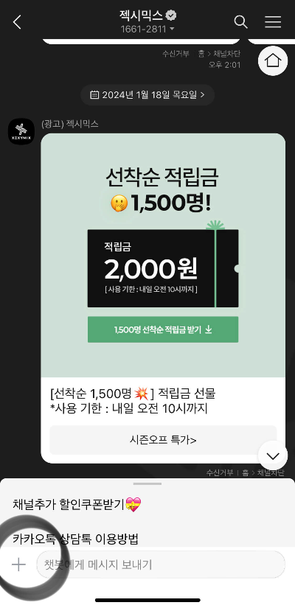
Task: Open the hamburger menu icon
Action: (x=273, y=22)
